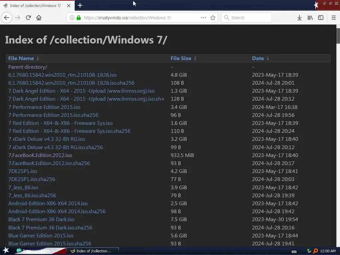
Task: Sort the listing by Date
Action: 258,58
